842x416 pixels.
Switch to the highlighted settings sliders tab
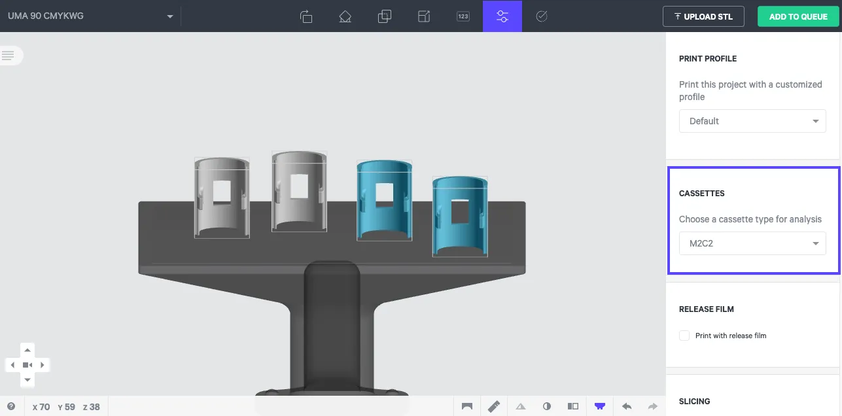(502, 16)
